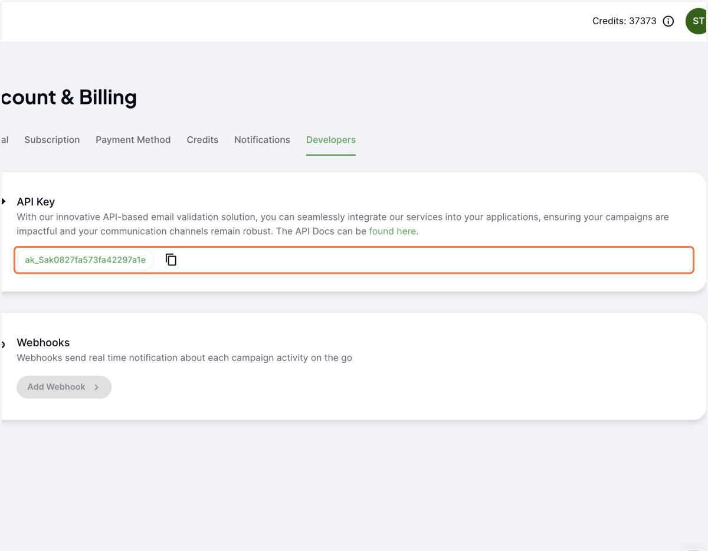The height and width of the screenshot is (551, 708).
Task: Copy the API key with the clipboard icon
Action: click(171, 260)
